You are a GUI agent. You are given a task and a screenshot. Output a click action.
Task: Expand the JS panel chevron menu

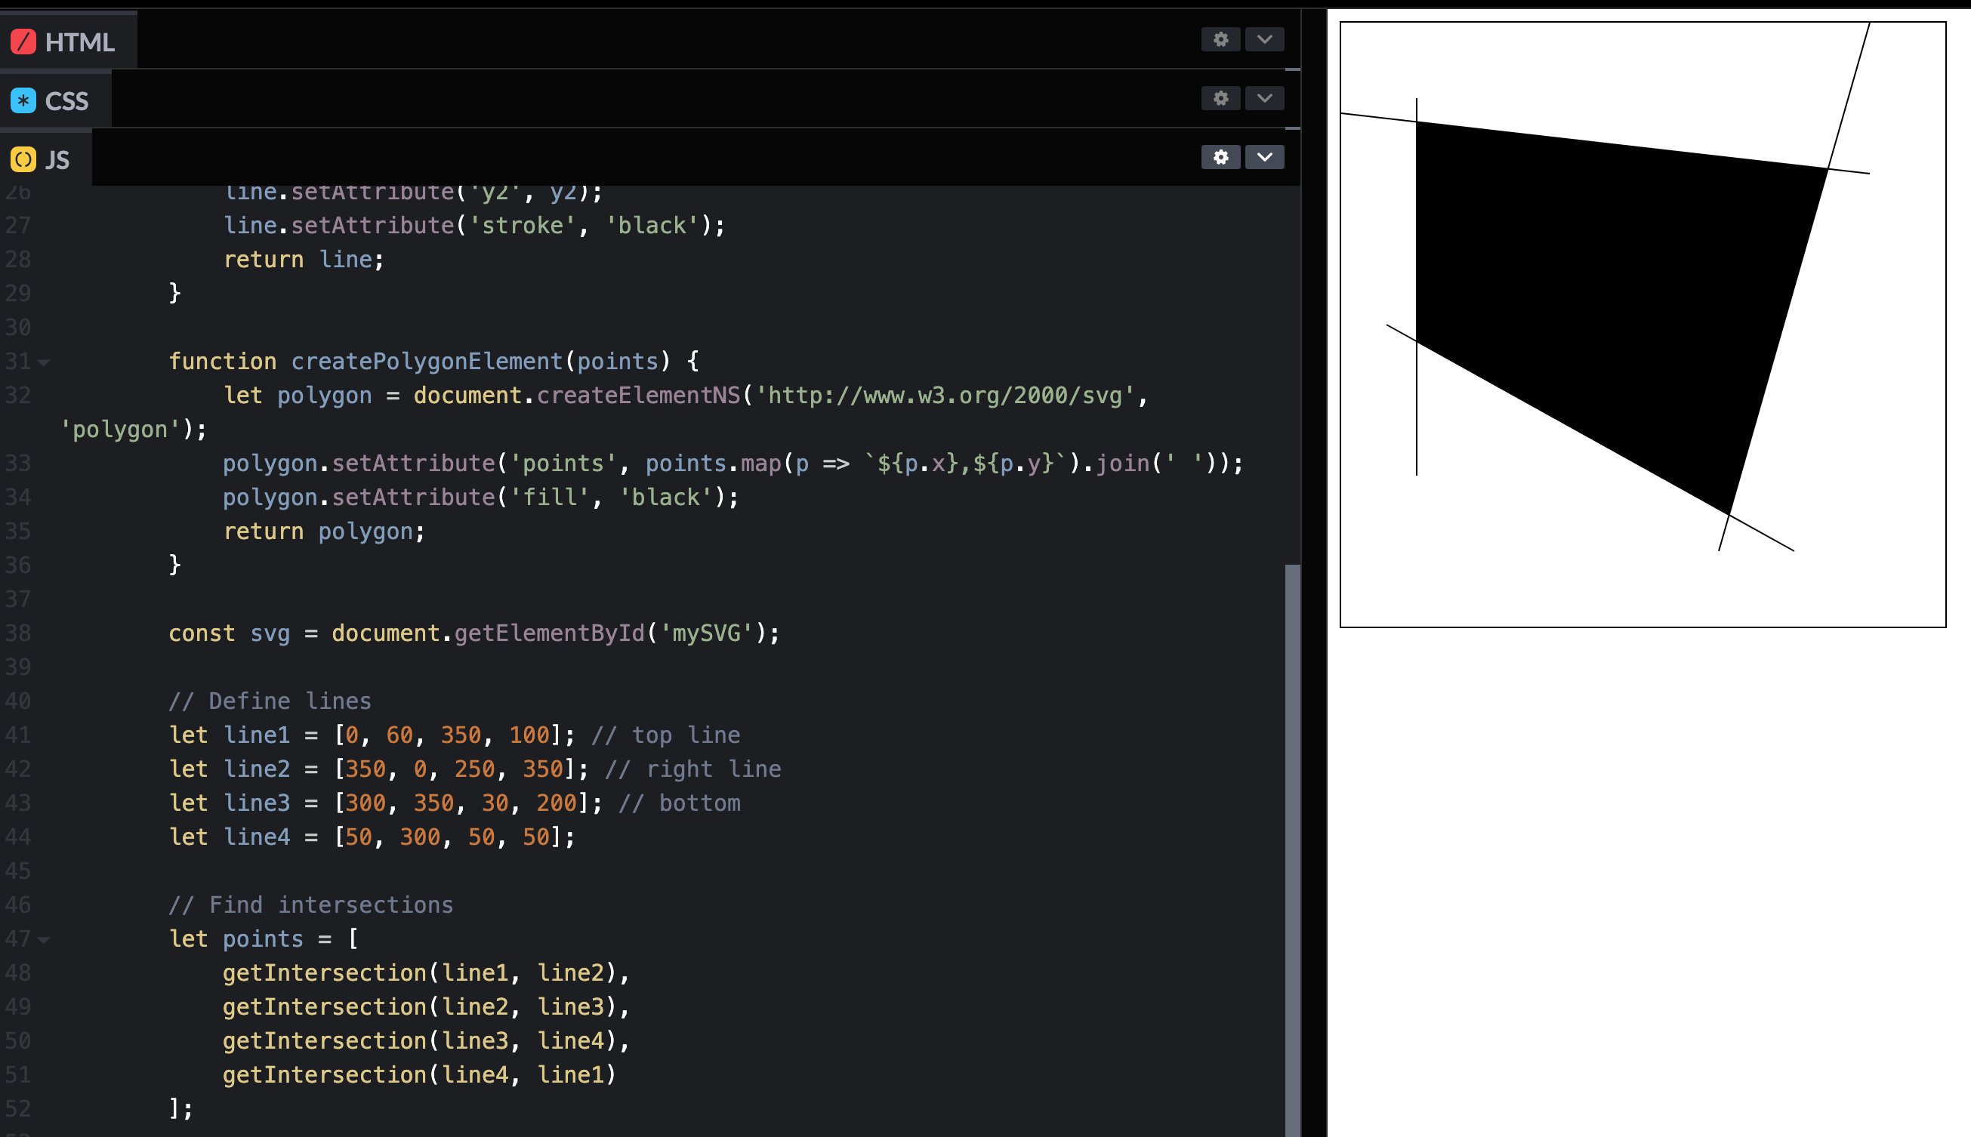(1264, 157)
